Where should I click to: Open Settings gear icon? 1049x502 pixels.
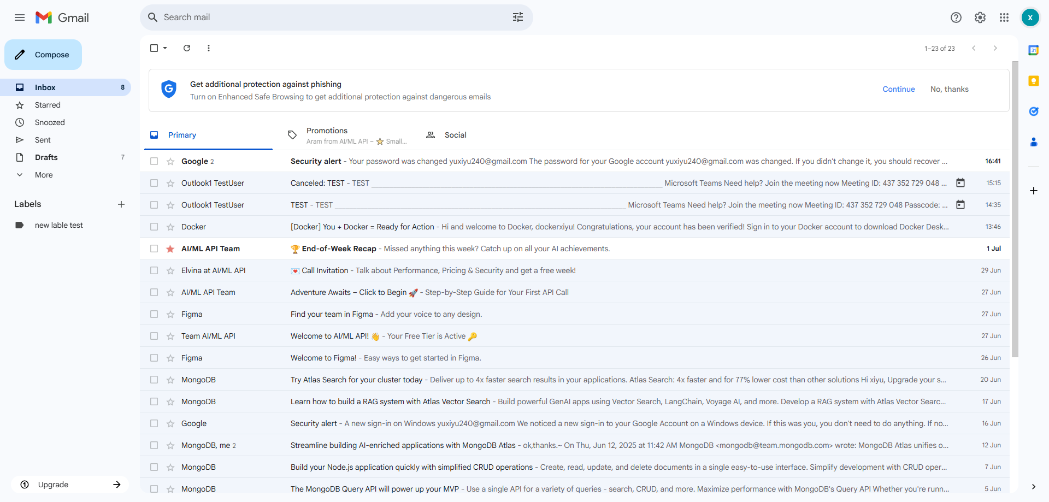(980, 17)
